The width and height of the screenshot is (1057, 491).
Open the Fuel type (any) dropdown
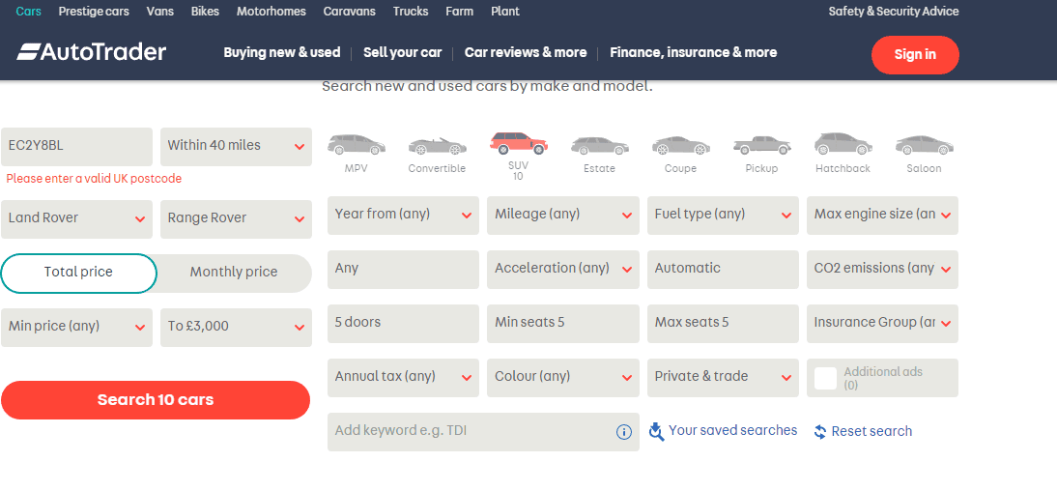pos(723,216)
